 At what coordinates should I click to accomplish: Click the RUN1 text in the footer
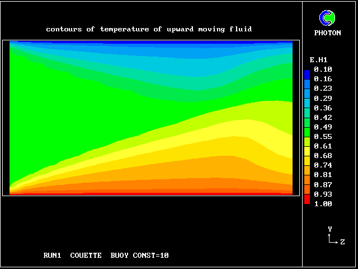53,256
